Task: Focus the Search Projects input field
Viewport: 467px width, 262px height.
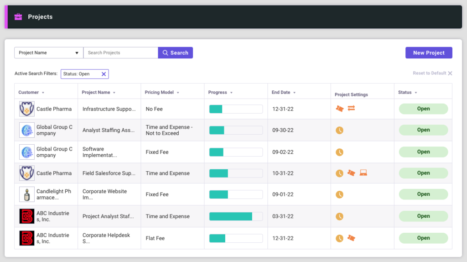Action: 121,53
